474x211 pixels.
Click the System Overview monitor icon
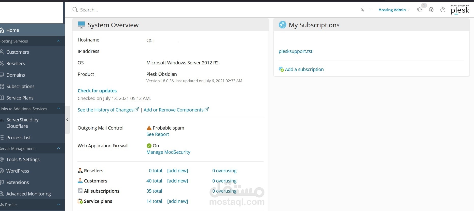pyautogui.click(x=81, y=25)
